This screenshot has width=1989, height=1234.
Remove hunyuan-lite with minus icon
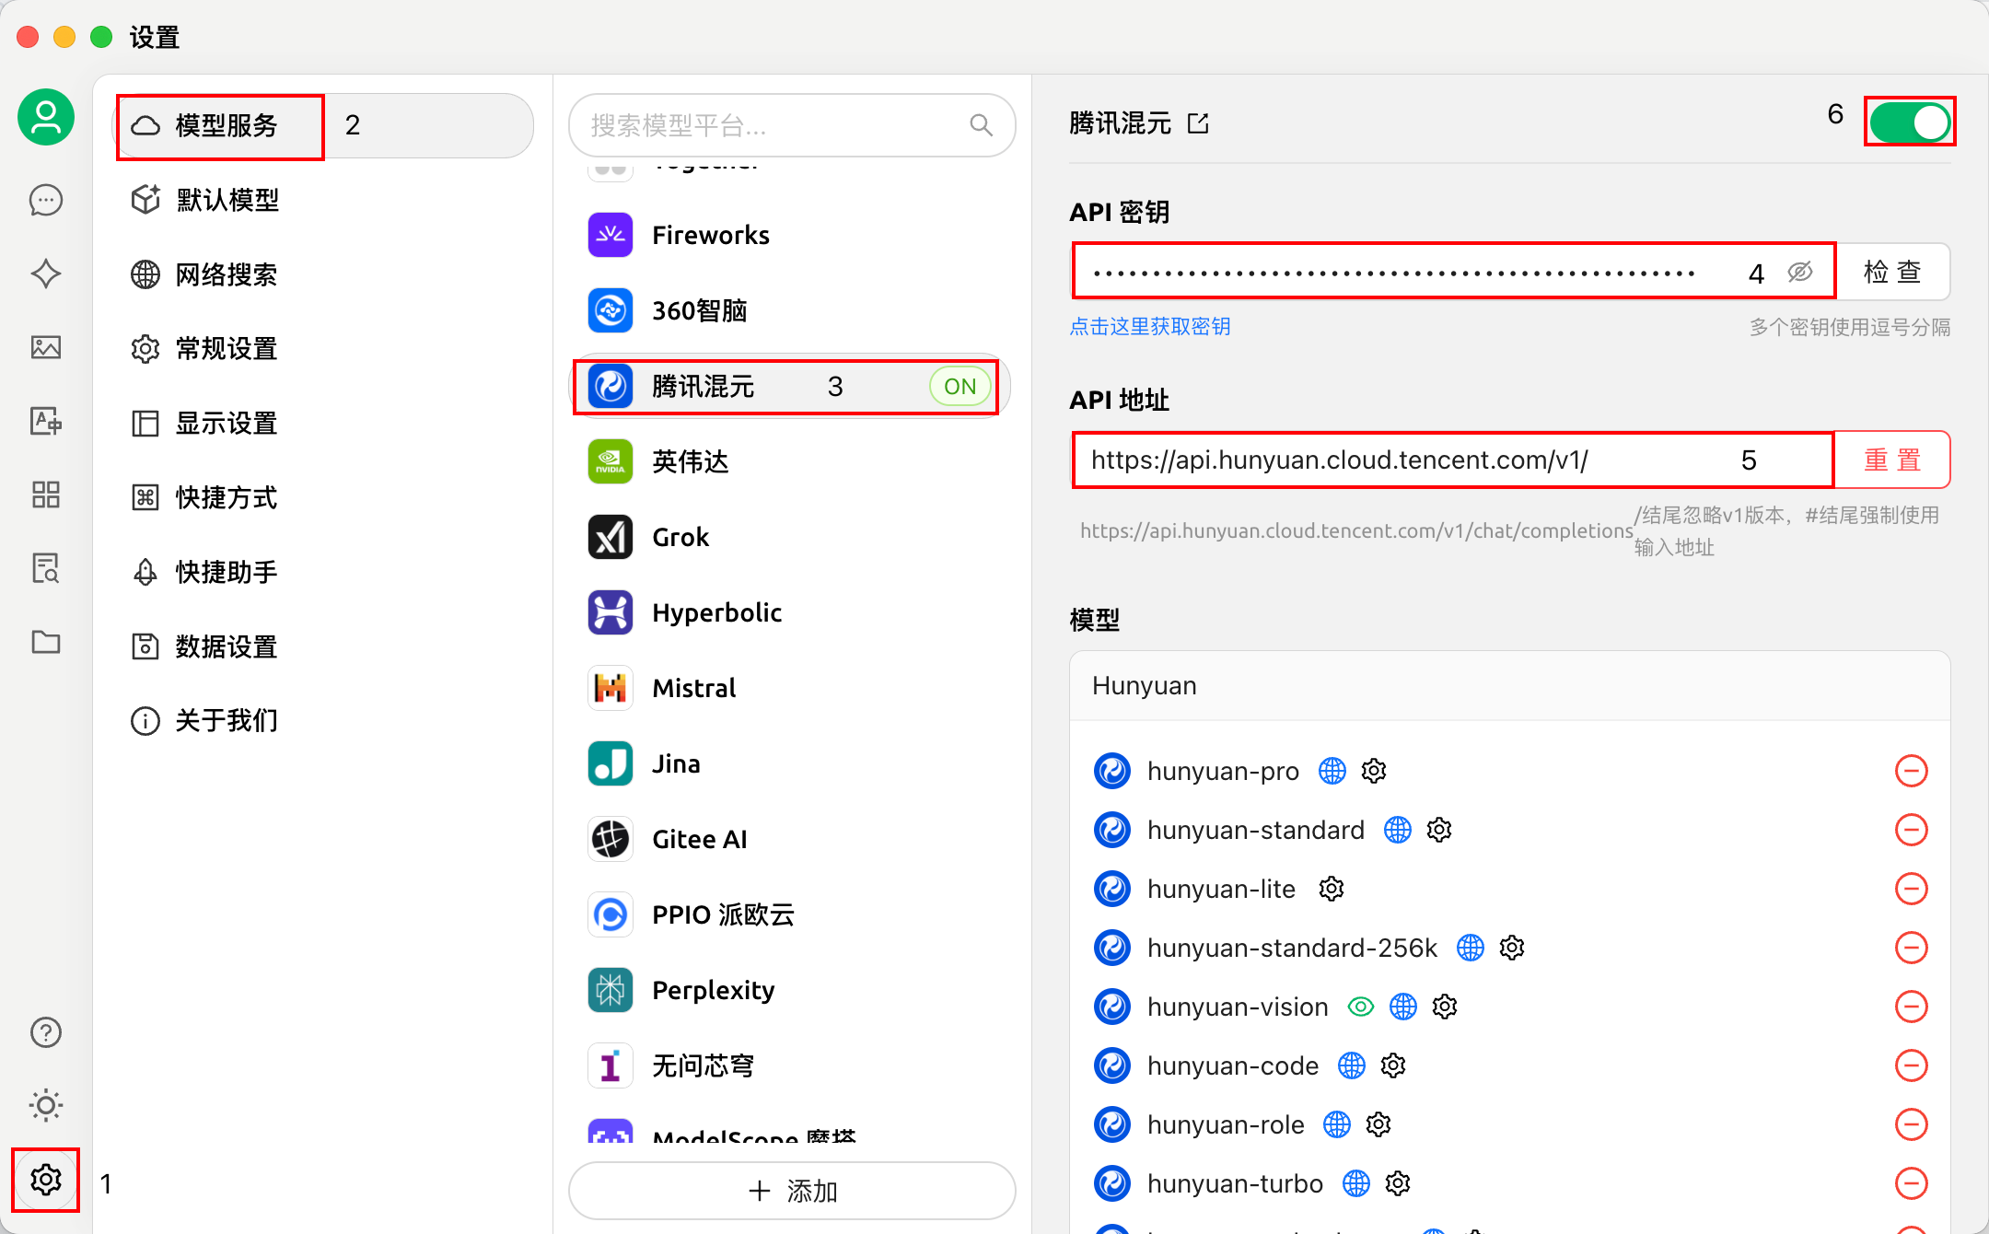[1912, 889]
